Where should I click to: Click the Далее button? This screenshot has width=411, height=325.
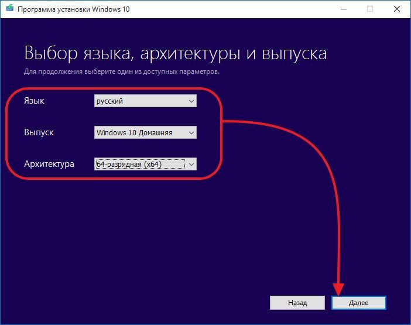(x=359, y=303)
